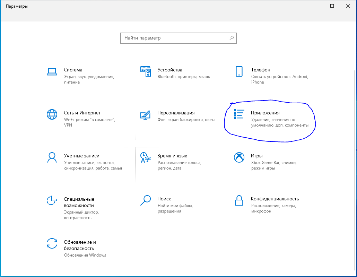The image size is (357, 277).
Task: Select the Персонализация title
Action: 176,113
